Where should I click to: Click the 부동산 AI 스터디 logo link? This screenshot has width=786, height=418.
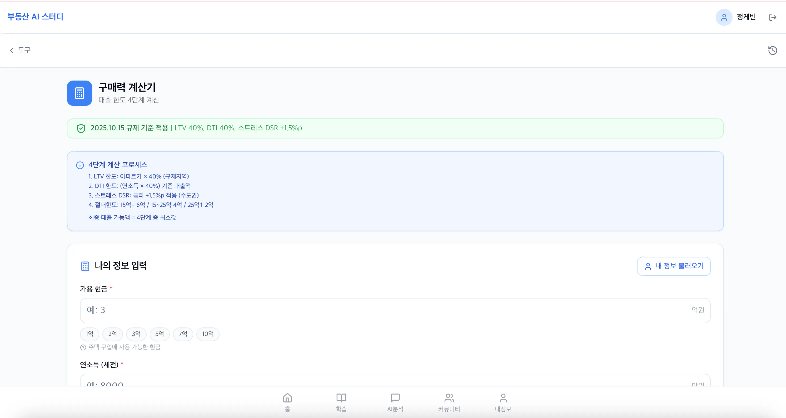pyautogui.click(x=35, y=17)
